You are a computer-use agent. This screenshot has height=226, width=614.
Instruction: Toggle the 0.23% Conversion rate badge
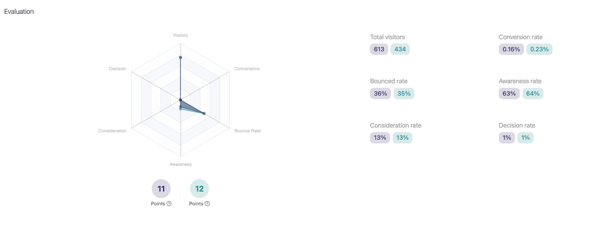tap(539, 49)
